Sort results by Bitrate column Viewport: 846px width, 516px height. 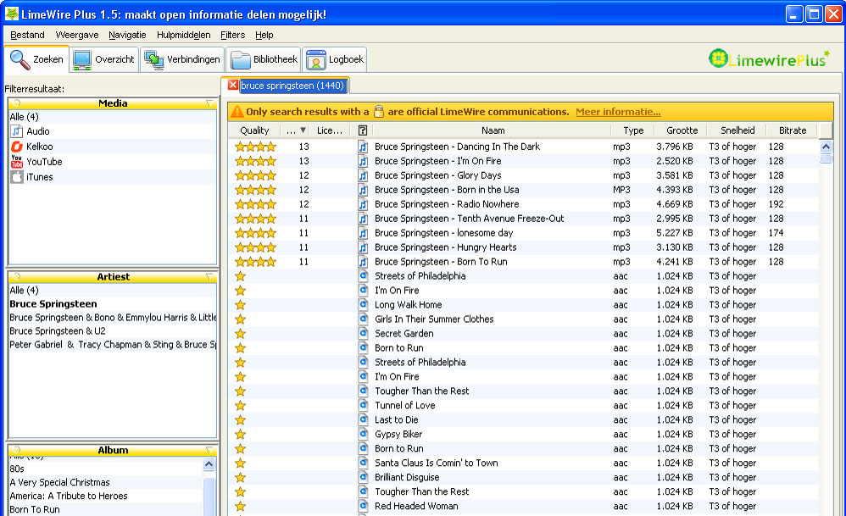793,130
